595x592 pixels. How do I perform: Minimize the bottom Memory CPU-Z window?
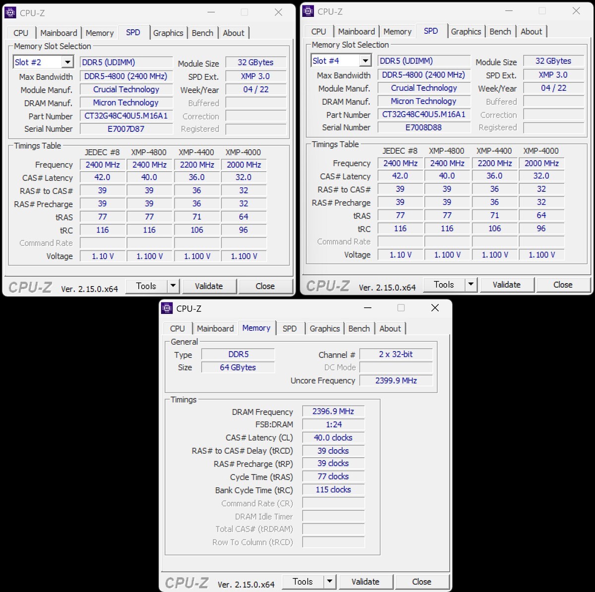tap(367, 308)
